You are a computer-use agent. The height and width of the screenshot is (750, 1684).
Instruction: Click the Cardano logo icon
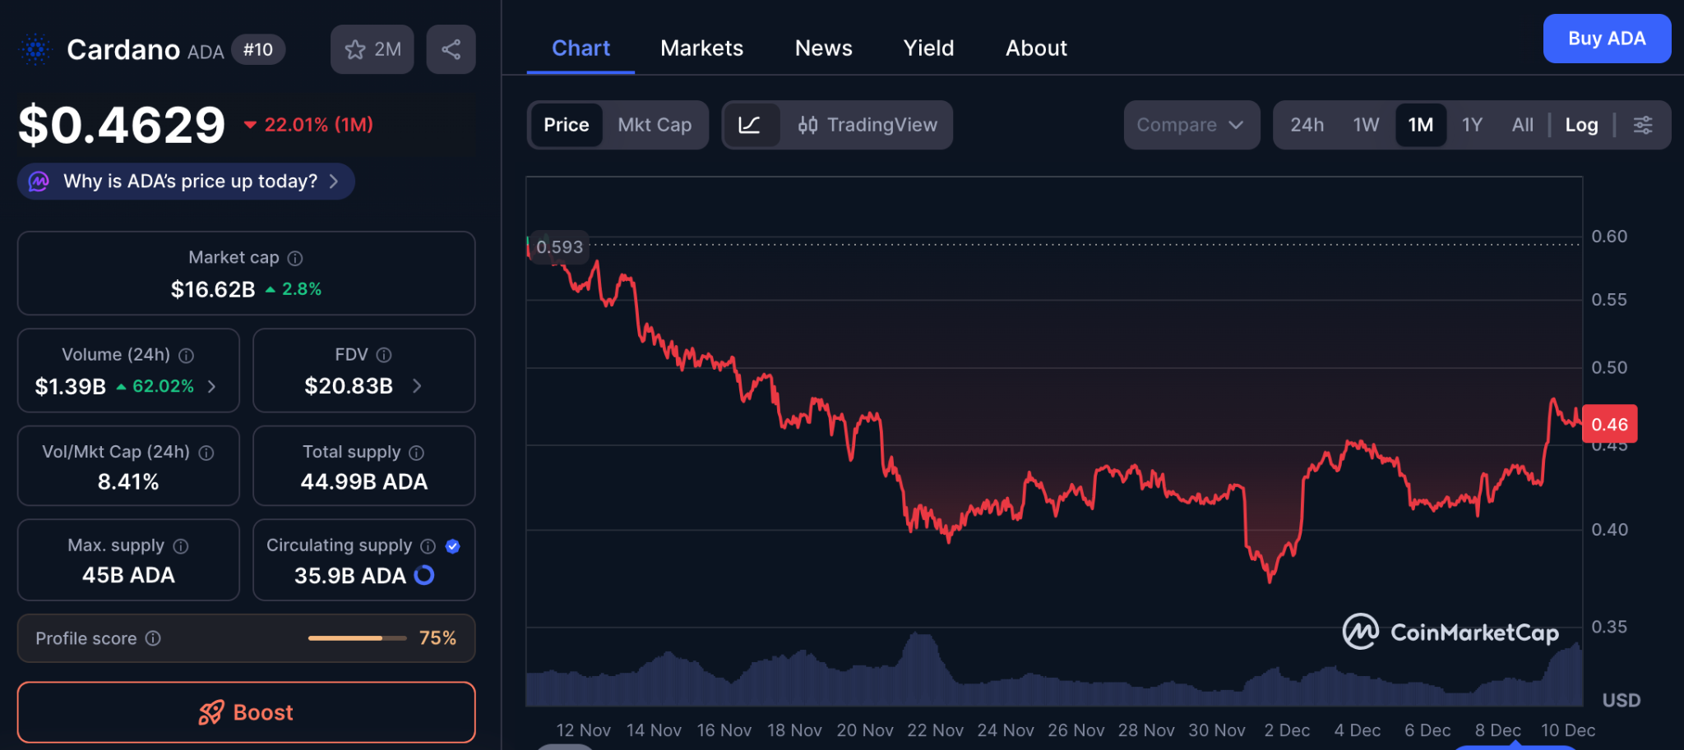[x=36, y=49]
